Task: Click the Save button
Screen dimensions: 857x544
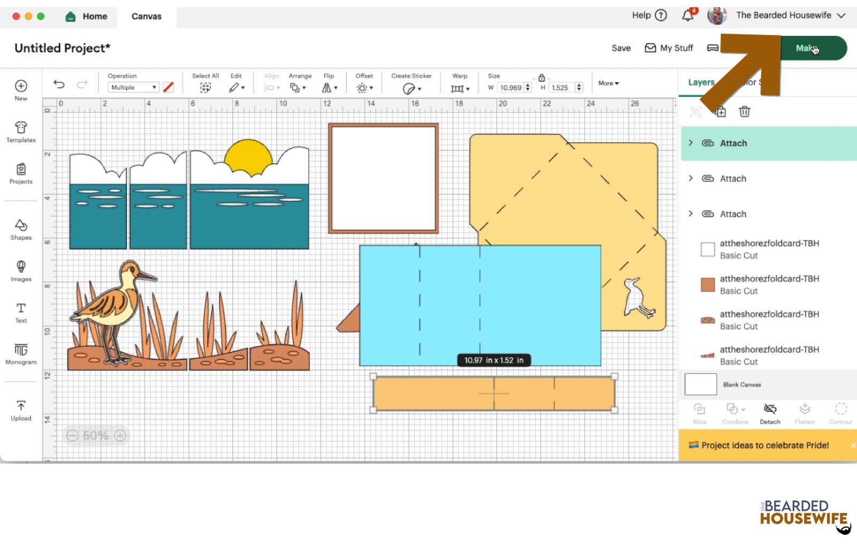Action: click(621, 48)
